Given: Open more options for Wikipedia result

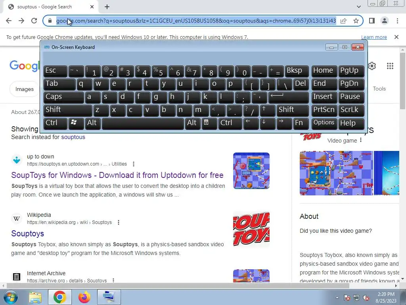Looking at the screenshot, I should [x=118, y=222].
